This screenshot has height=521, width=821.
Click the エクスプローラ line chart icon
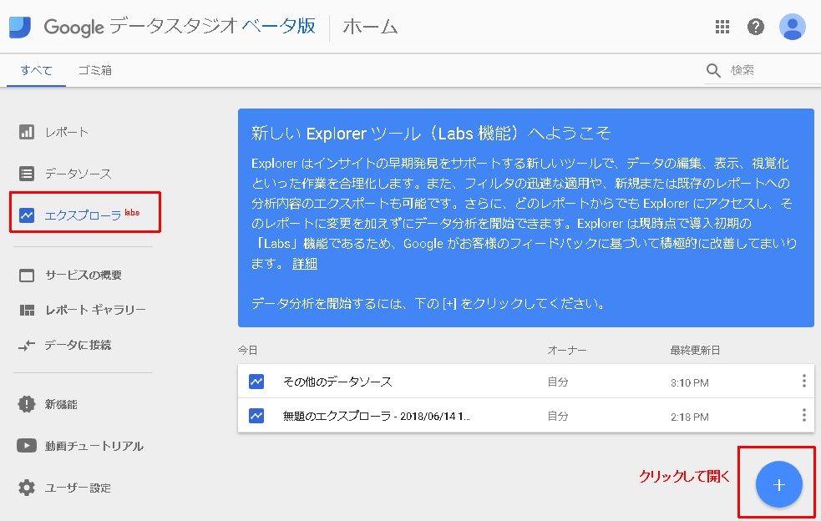coord(27,215)
